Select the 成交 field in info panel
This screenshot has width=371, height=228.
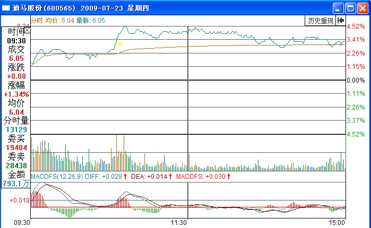point(16,49)
